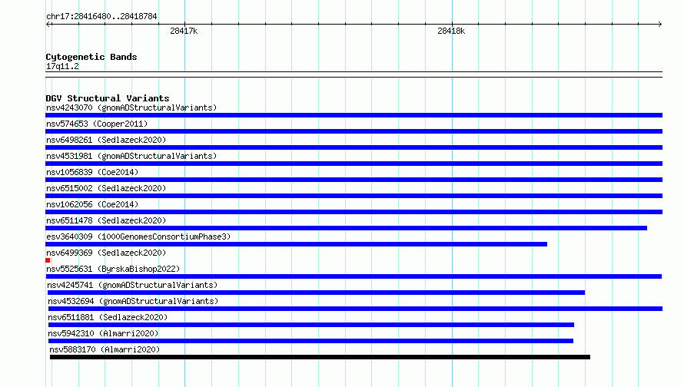684x387 pixels.
Task: Click the chr17:28416480..28418784 coordinates text
Action: pyautogui.click(x=101, y=16)
